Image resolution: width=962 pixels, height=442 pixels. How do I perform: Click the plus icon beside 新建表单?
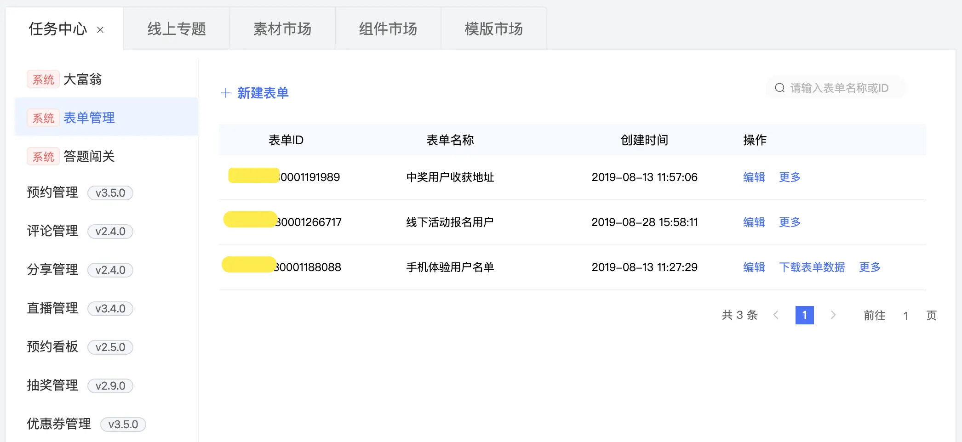tap(226, 93)
